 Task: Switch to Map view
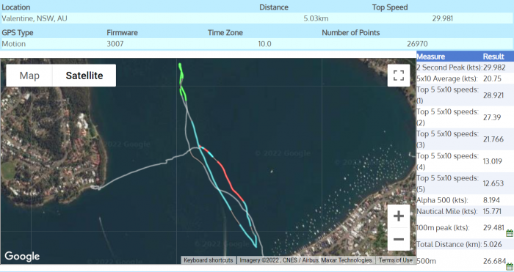click(29, 76)
